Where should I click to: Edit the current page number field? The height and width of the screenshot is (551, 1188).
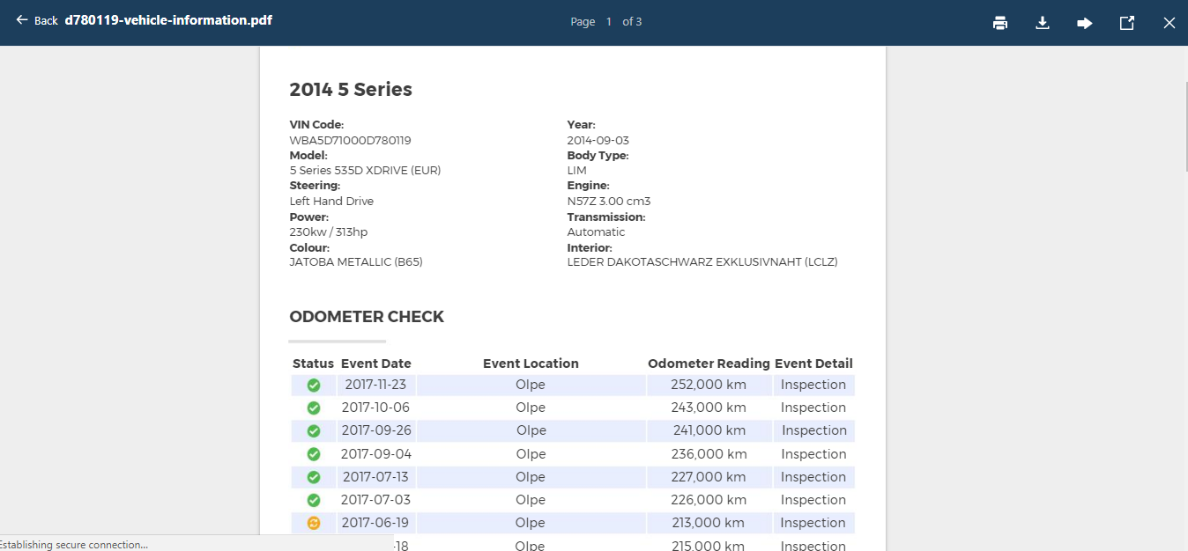tap(608, 22)
